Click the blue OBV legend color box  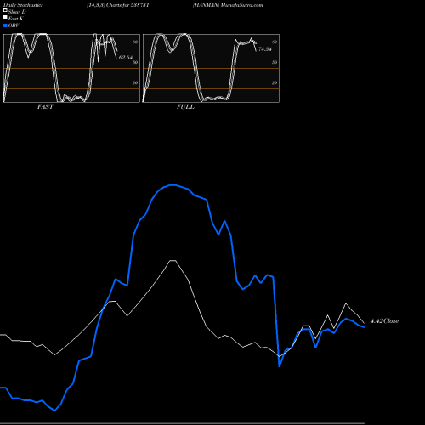point(5,25)
